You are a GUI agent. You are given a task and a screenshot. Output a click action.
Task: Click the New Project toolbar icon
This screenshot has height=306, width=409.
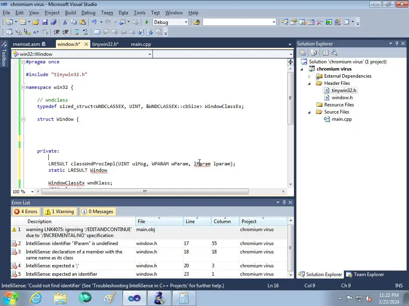coord(10,22)
